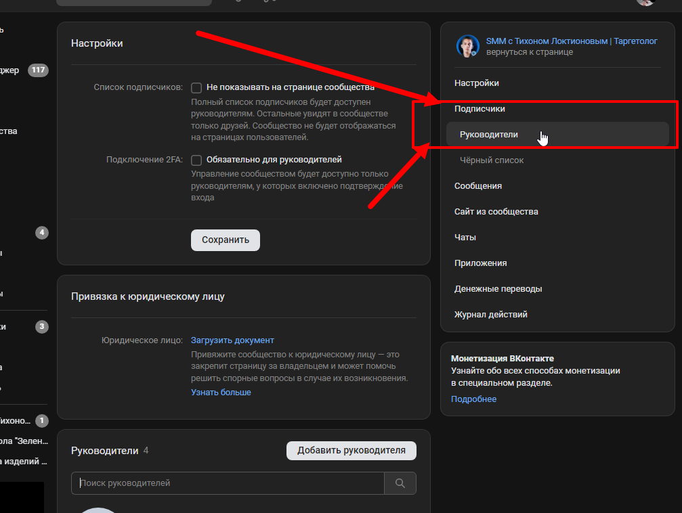Click the Список подписчиков label
Viewport: 682px width, 513px height.
(x=138, y=87)
